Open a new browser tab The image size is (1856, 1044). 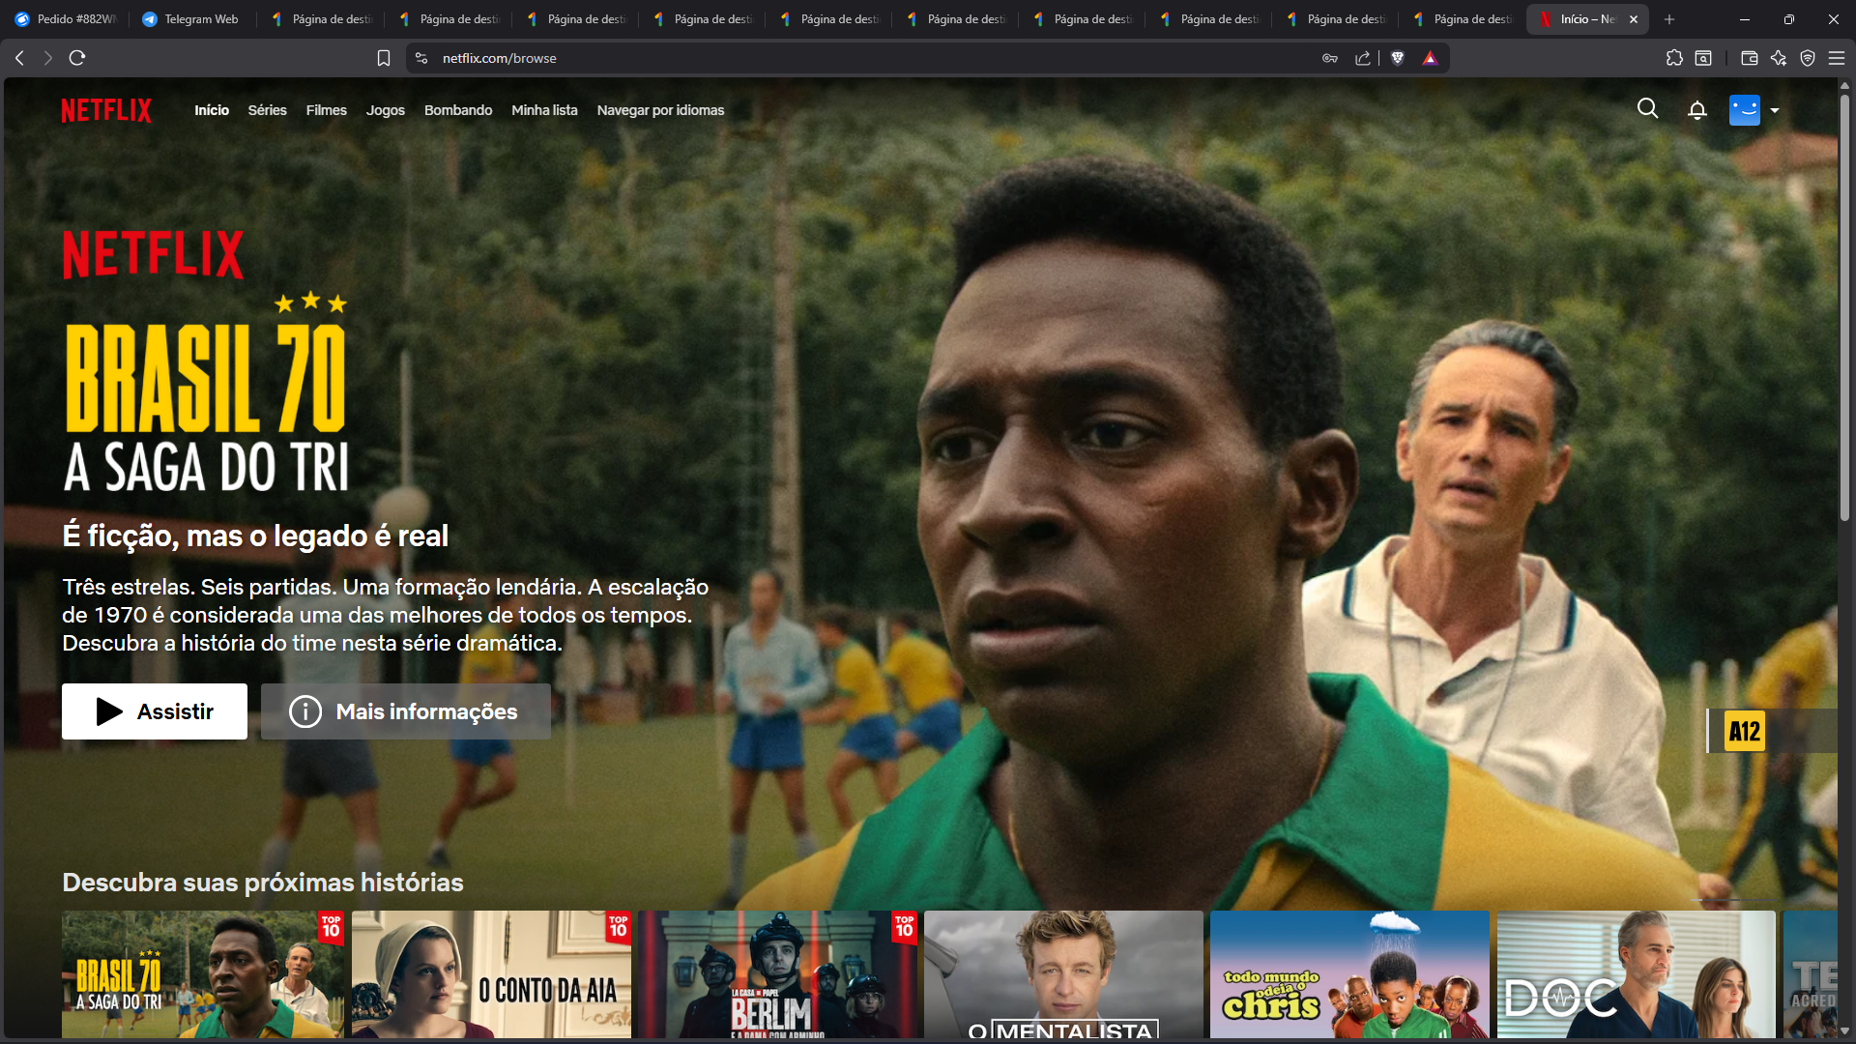(1669, 19)
